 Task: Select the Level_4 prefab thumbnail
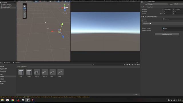[53, 72]
